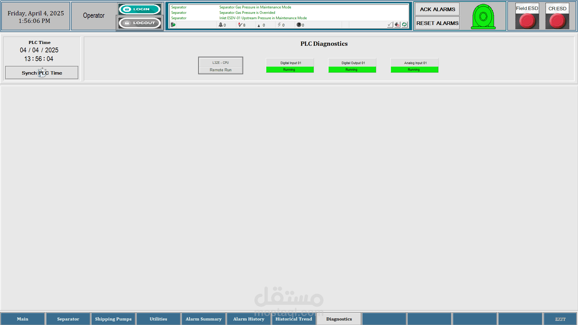Click the green alarm horn icon
578x325 pixels.
483,17
